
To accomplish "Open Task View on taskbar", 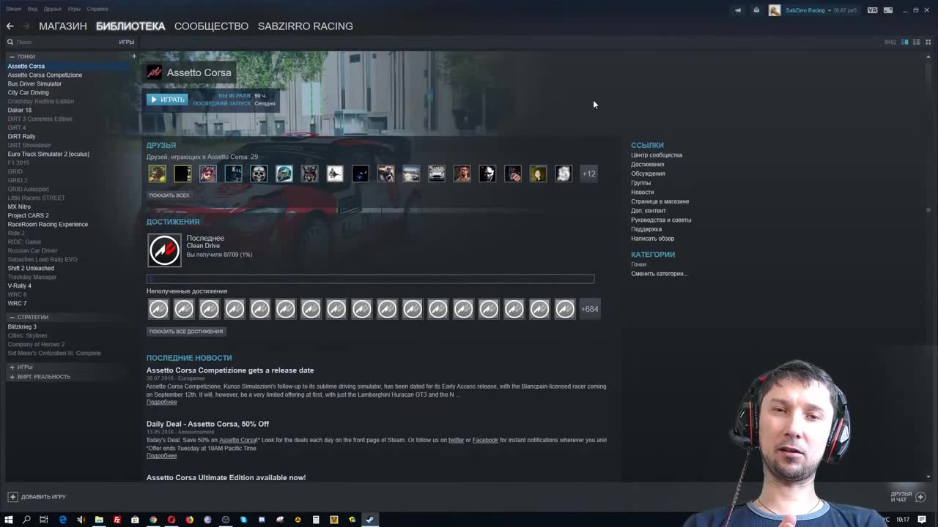I will pos(44,520).
